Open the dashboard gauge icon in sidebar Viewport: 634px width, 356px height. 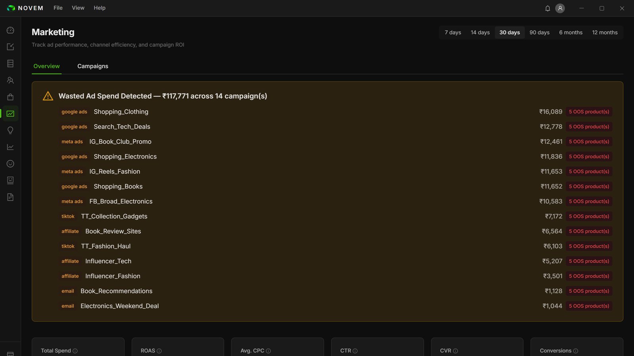point(10,30)
